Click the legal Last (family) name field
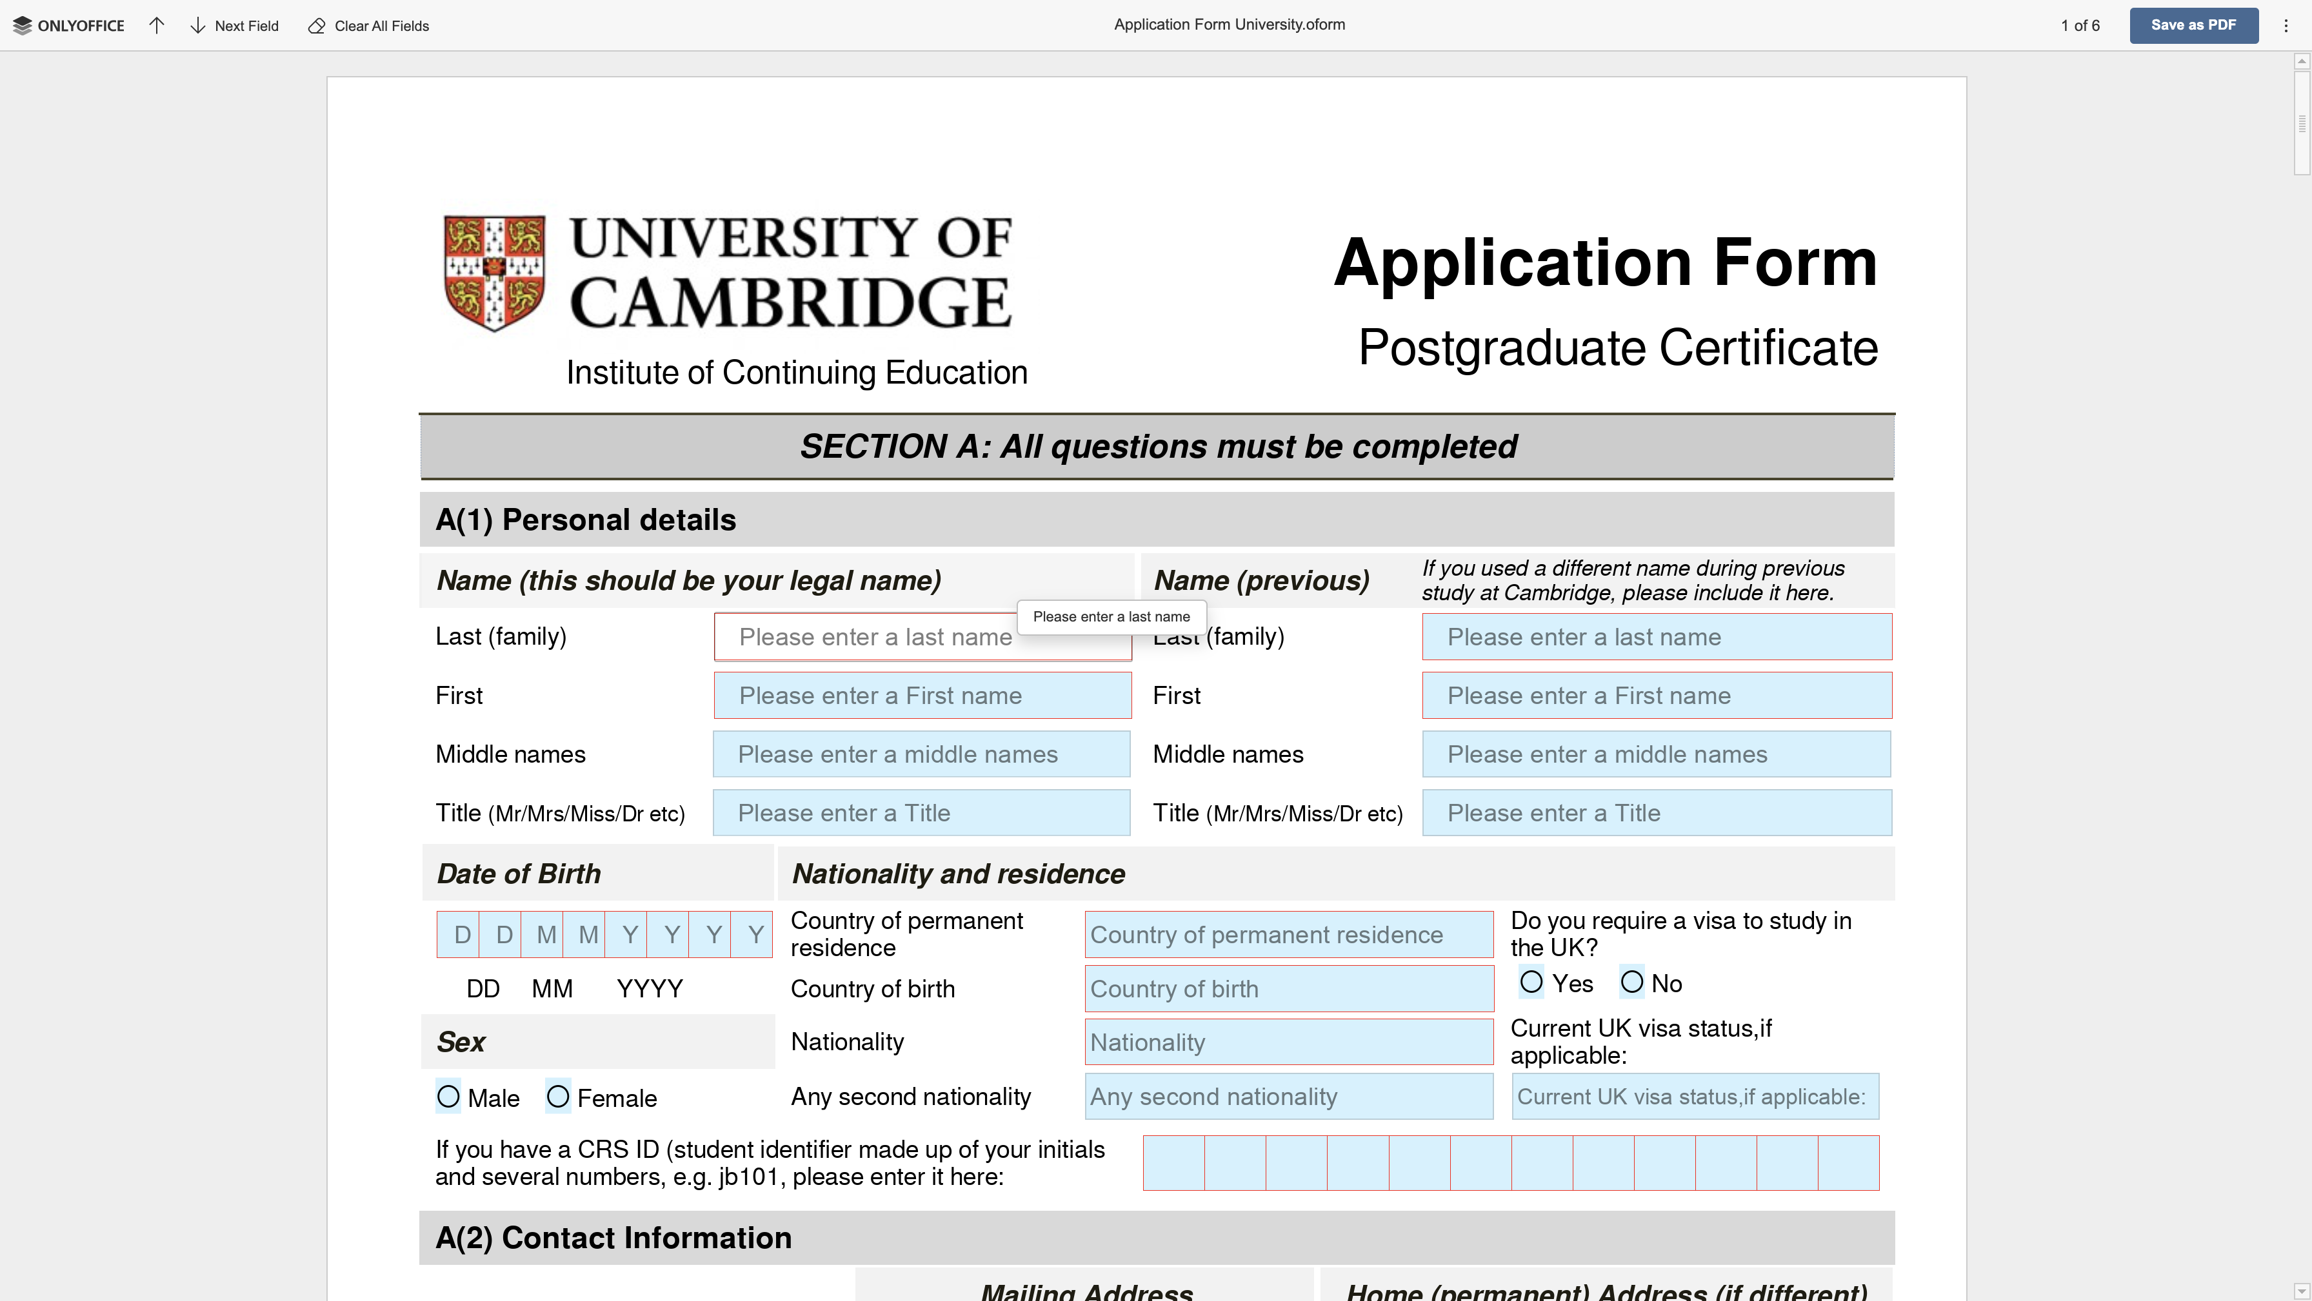 pyautogui.click(x=922, y=637)
